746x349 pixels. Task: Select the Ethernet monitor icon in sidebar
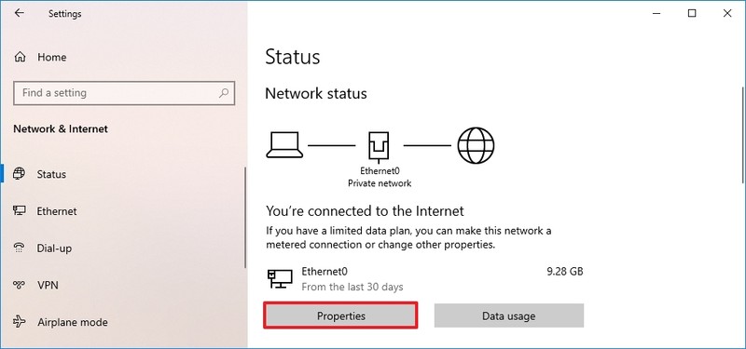[20, 211]
